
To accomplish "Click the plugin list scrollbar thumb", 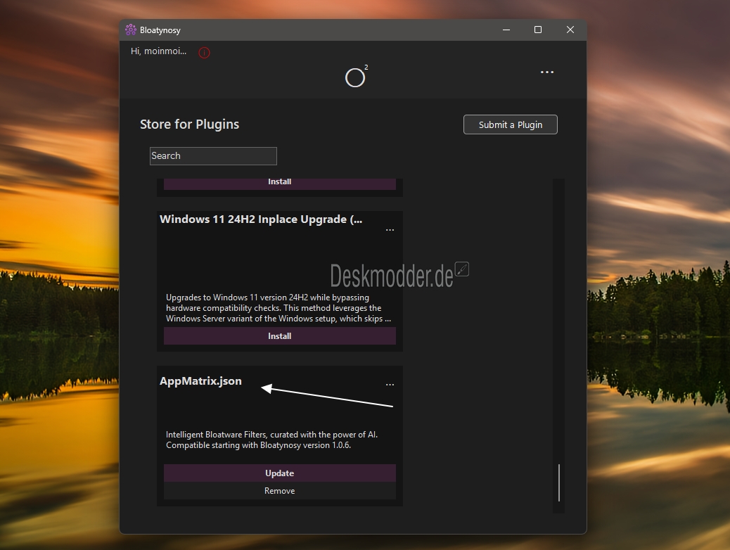I will point(559,482).
